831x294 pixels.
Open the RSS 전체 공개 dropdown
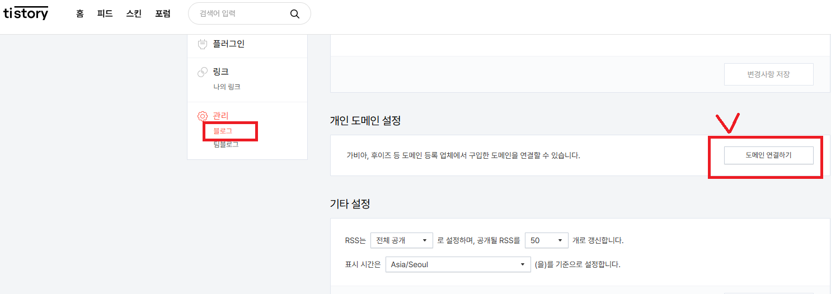coord(402,240)
